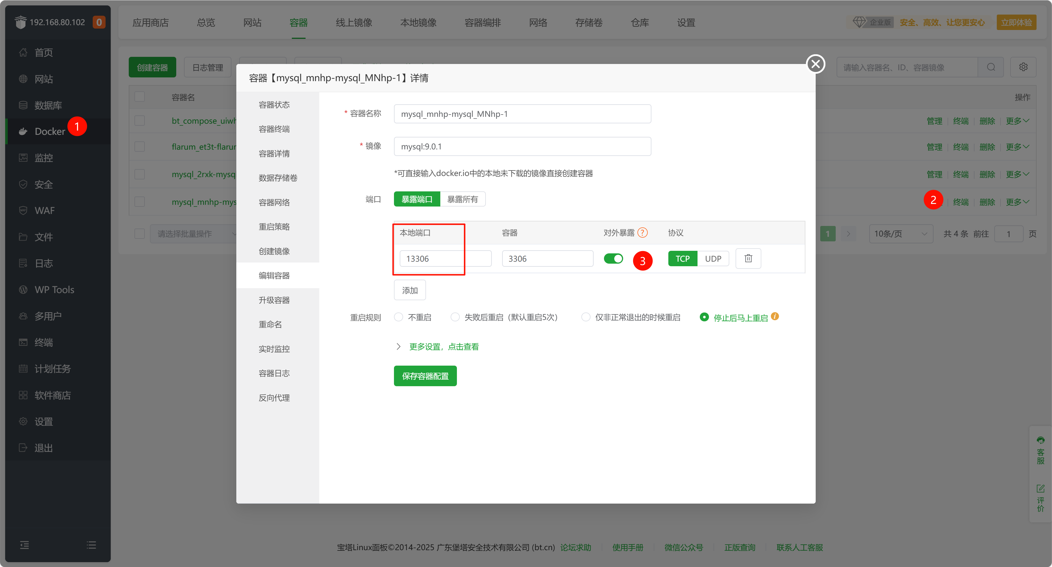Click the 镜像 input field
This screenshot has height=567, width=1052.
(x=522, y=146)
